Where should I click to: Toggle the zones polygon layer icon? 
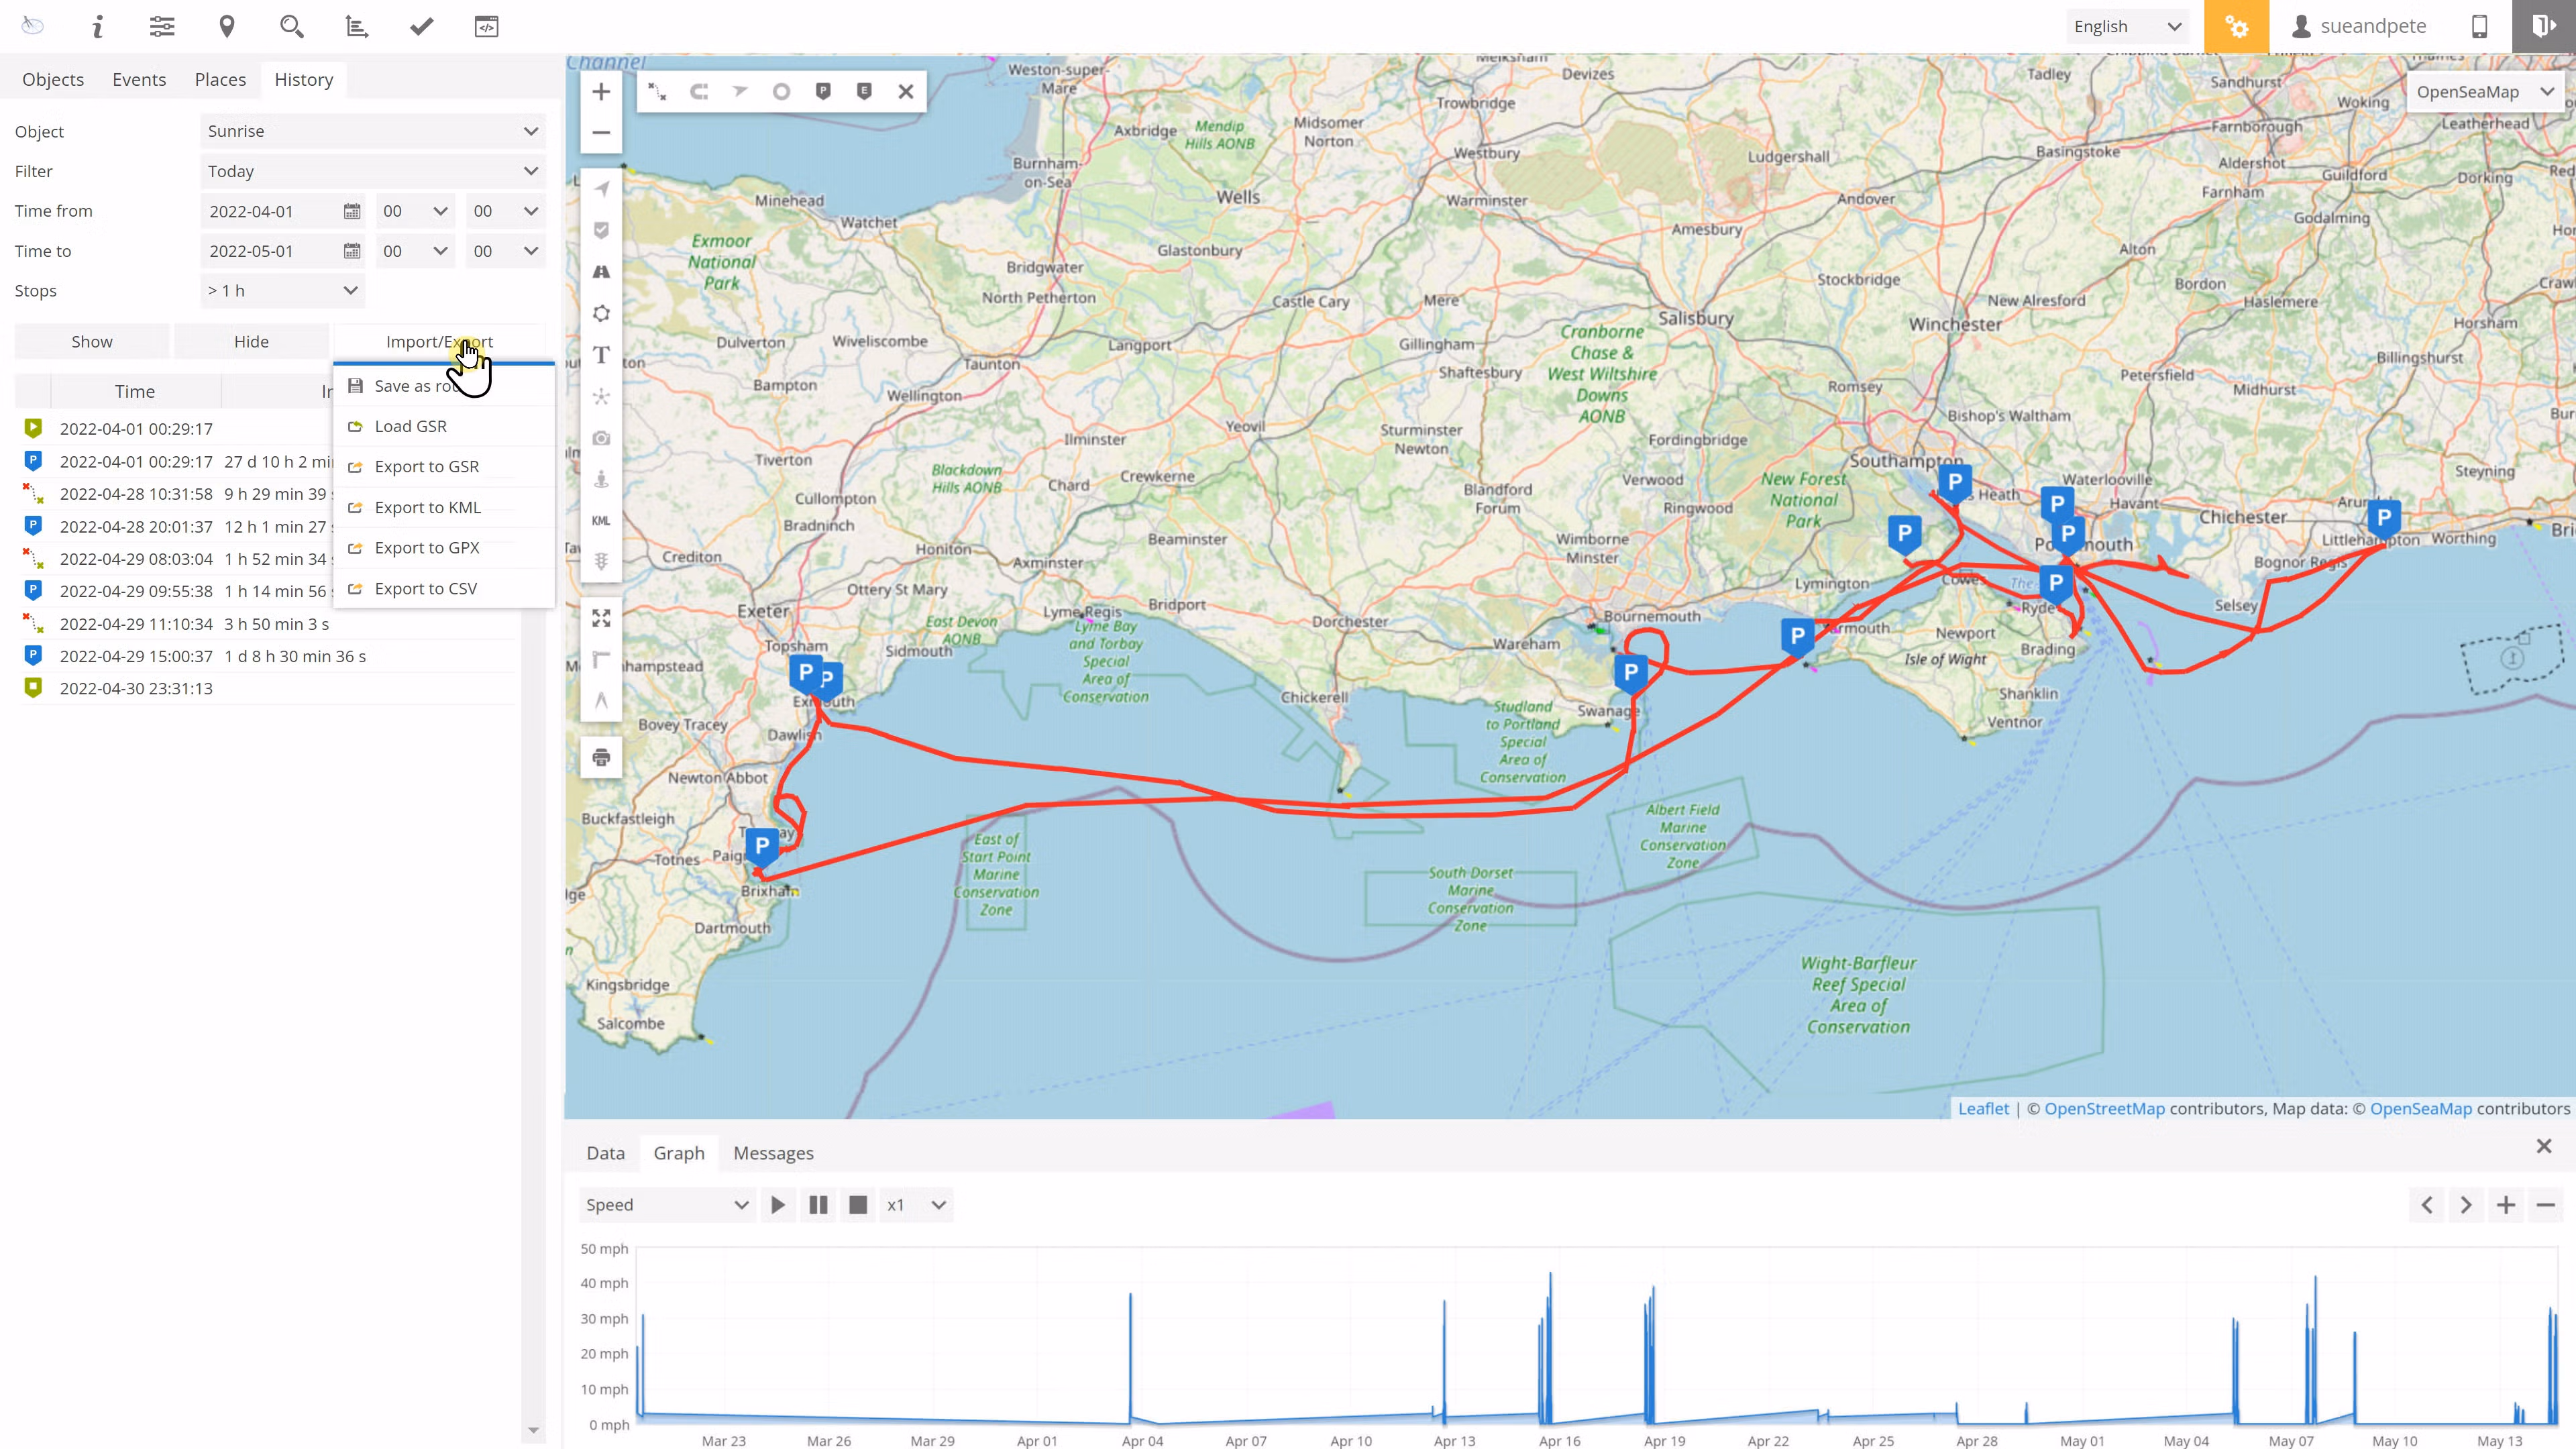[601, 313]
